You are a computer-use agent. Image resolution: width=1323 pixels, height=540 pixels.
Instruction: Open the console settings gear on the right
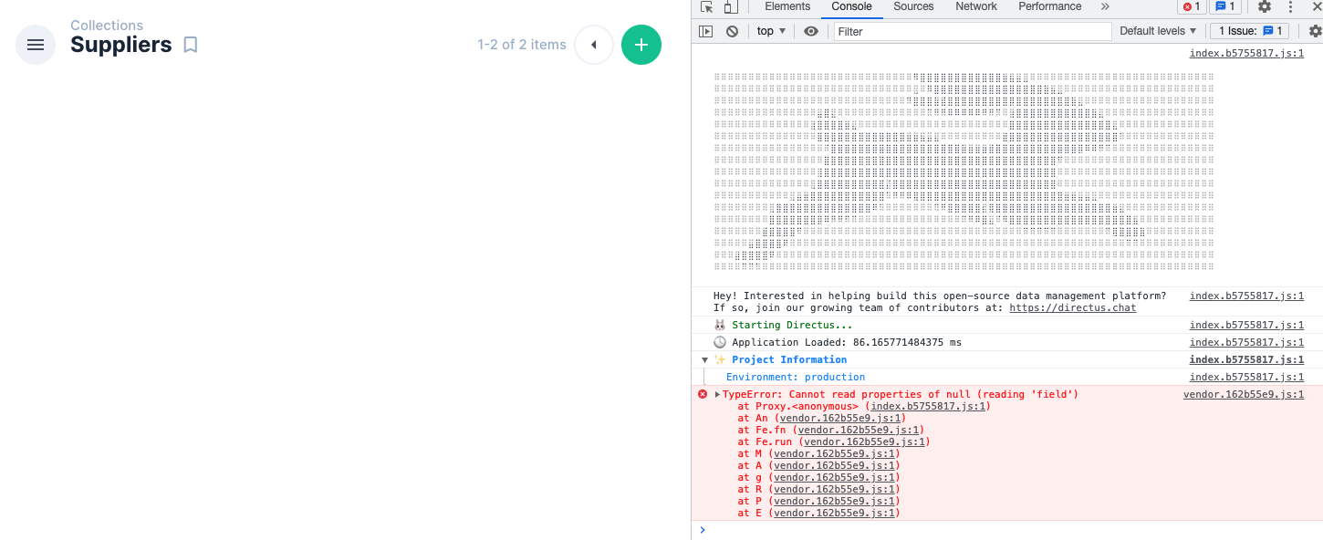(x=1315, y=30)
